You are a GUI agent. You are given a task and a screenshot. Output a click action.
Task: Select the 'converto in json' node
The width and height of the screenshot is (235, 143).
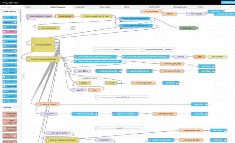[x=64, y=16]
